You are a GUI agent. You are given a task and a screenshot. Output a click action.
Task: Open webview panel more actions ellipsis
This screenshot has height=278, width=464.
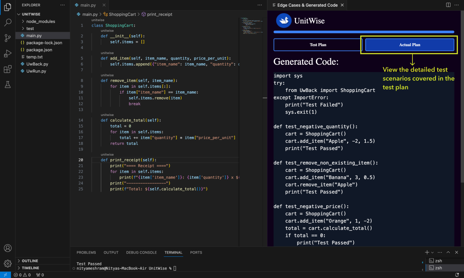[x=457, y=5]
